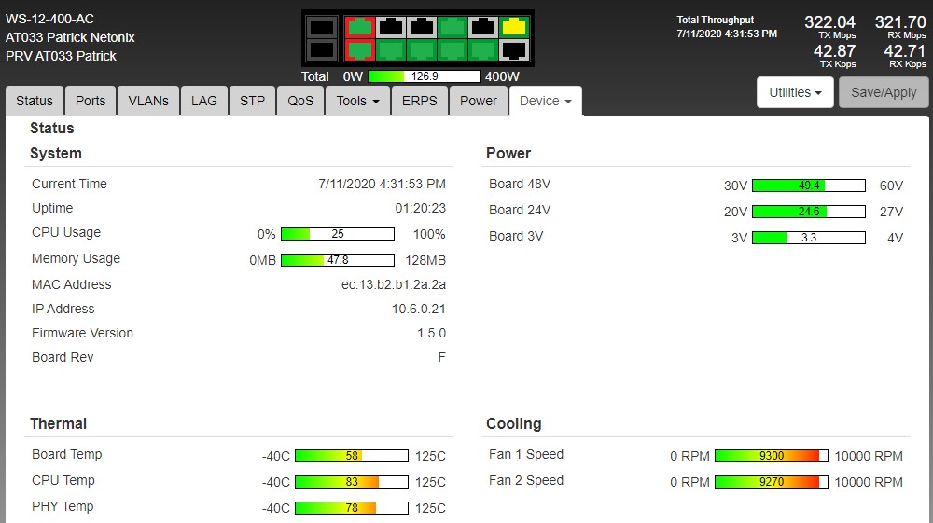The height and width of the screenshot is (523, 933).
Task: Open the Tools dropdown menu
Action: (357, 101)
